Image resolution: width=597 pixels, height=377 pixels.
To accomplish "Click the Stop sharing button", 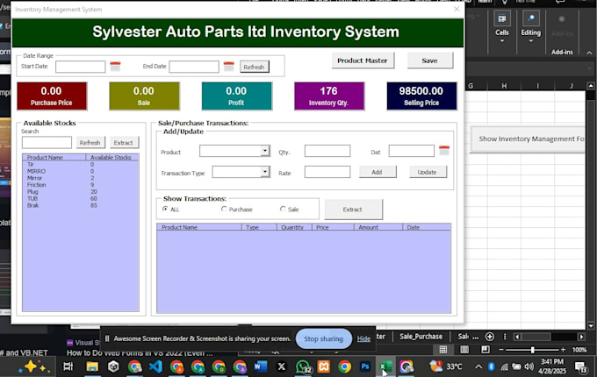I will [324, 338].
